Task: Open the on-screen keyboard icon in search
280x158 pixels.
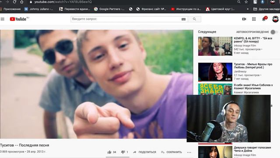Action: click(x=183, y=19)
